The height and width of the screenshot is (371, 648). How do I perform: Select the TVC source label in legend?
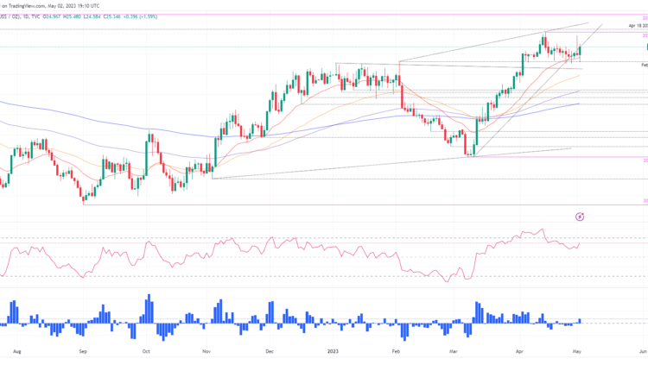(x=35, y=14)
